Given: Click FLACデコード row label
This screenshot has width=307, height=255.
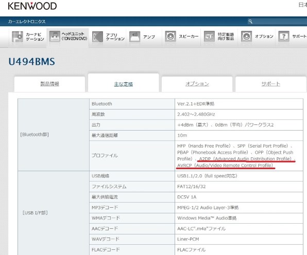Looking at the screenshot, I should point(106,249).
